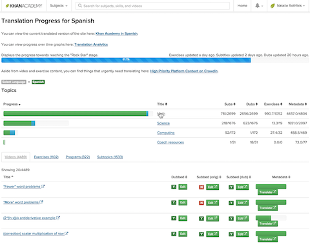This screenshot has height=244, width=310.
Task: Open external link icon next to "More" word problems
Action: click(x=41, y=202)
